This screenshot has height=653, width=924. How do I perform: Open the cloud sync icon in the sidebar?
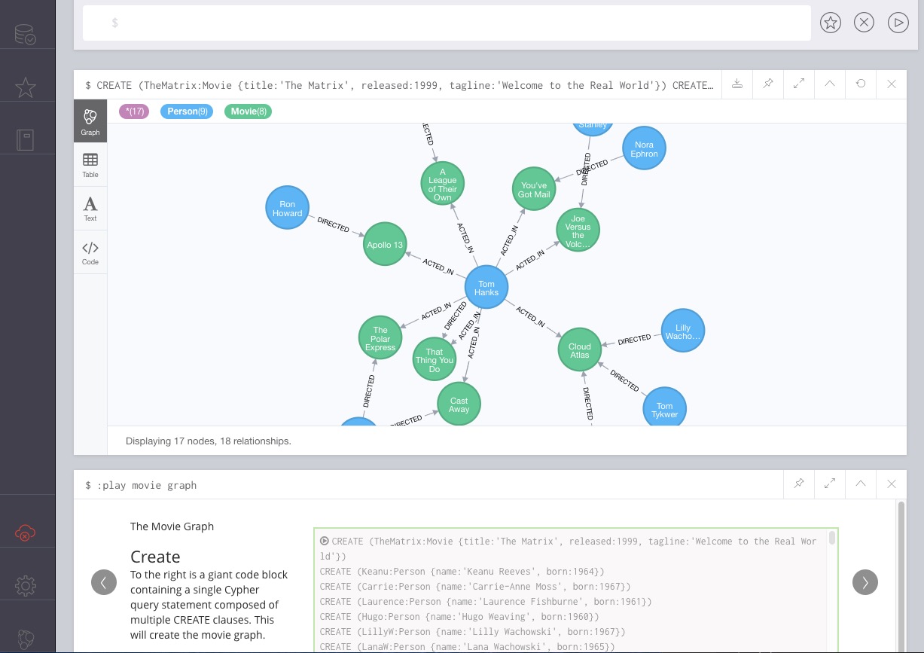pos(26,534)
